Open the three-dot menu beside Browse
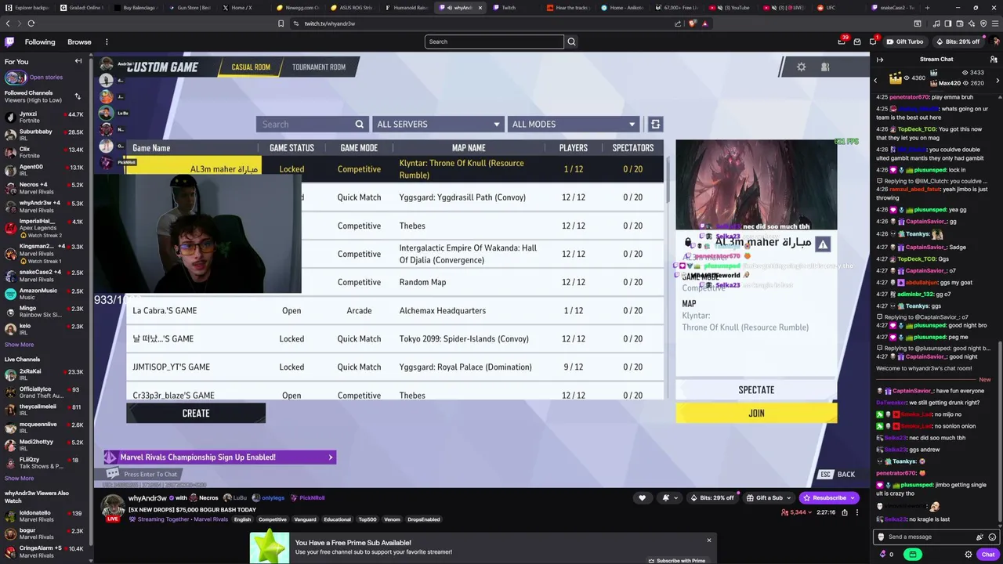1003x564 pixels. point(107,42)
